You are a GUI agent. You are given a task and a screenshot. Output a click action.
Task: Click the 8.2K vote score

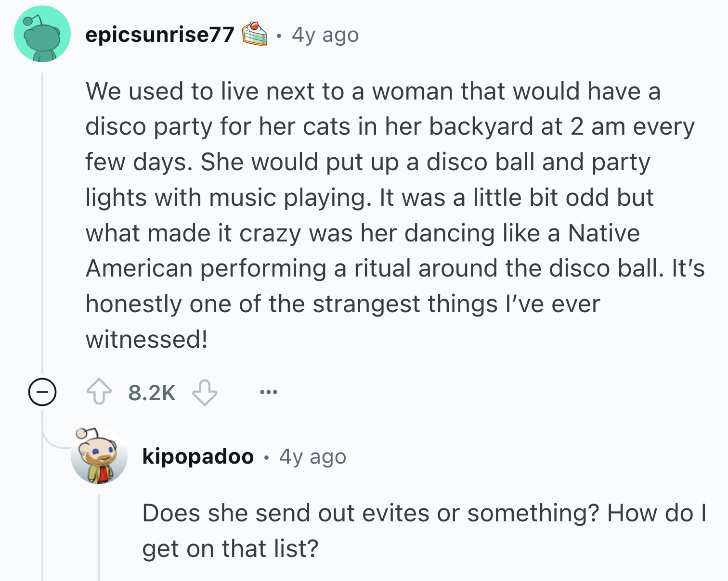(x=152, y=392)
